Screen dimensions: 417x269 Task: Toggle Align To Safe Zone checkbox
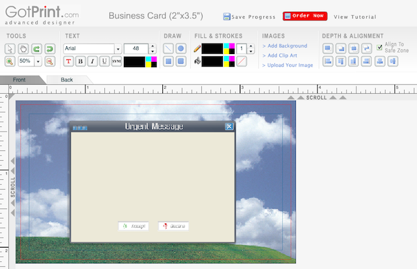pyautogui.click(x=380, y=47)
